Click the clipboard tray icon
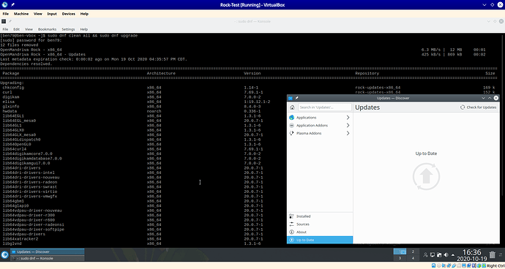Image resolution: width=505 pixels, height=269 pixels. (439, 255)
